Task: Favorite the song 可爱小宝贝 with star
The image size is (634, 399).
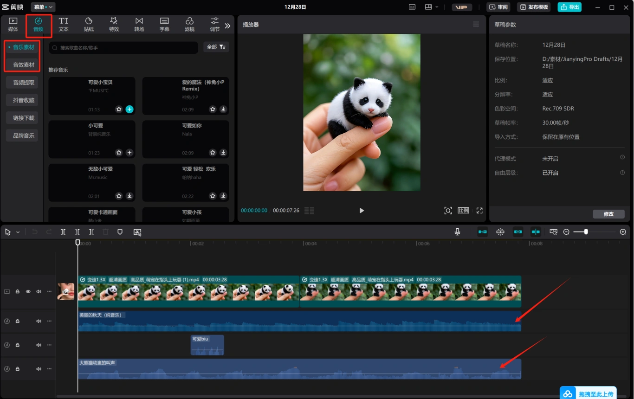Action: click(x=119, y=109)
